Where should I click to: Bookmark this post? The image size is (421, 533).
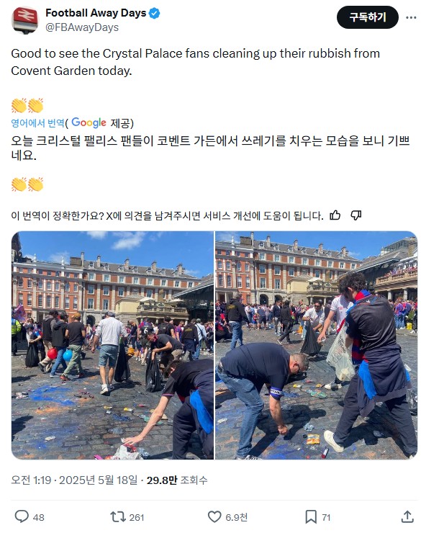[311, 517]
